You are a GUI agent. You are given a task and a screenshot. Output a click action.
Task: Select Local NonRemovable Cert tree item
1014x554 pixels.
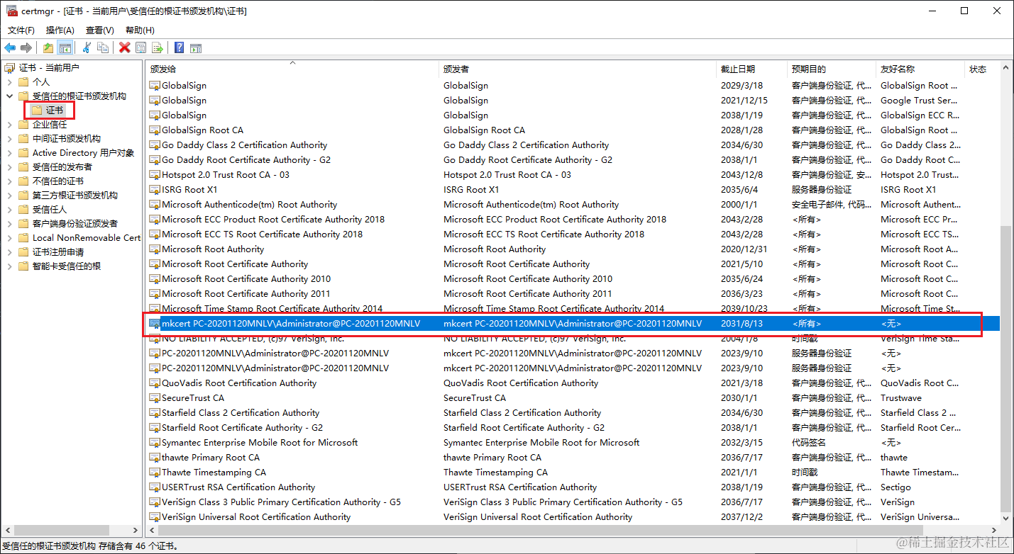[x=87, y=238]
